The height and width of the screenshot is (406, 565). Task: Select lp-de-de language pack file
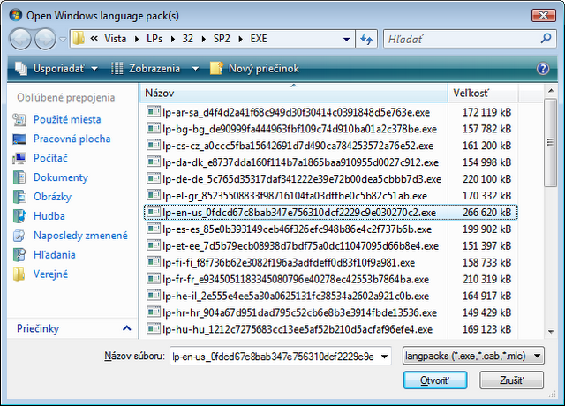tap(330, 179)
